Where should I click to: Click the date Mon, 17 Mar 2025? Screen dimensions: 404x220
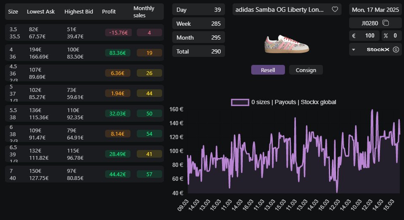(375, 10)
